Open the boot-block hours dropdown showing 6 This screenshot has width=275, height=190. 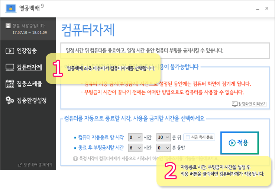click(135, 148)
